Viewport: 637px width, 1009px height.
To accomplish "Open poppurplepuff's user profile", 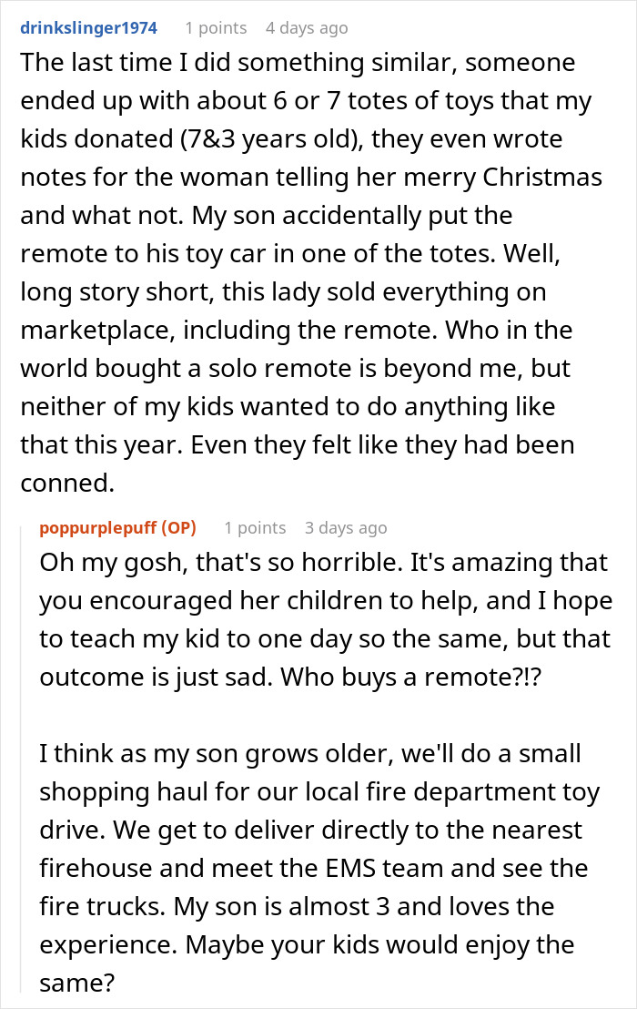I will (x=98, y=528).
